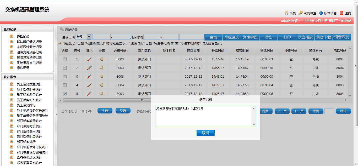The width and height of the screenshot is (358, 166).
Task: Click the pencil annotation icon in row 1
Action: [x=89, y=59]
